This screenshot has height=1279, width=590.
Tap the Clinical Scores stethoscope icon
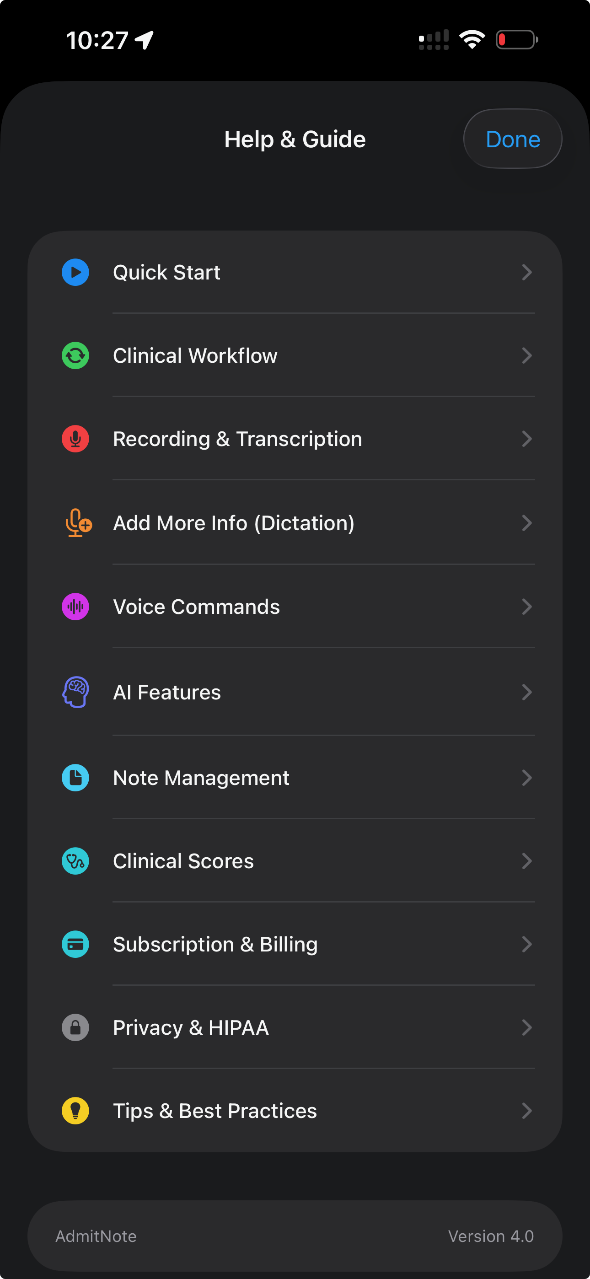coord(75,861)
